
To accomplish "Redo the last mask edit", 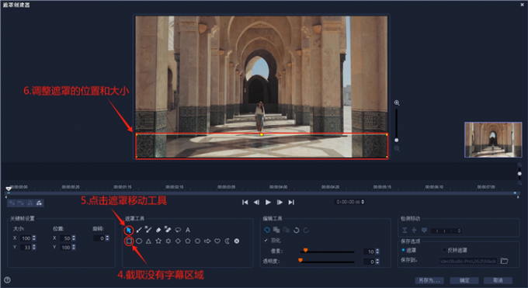I will click(306, 230).
